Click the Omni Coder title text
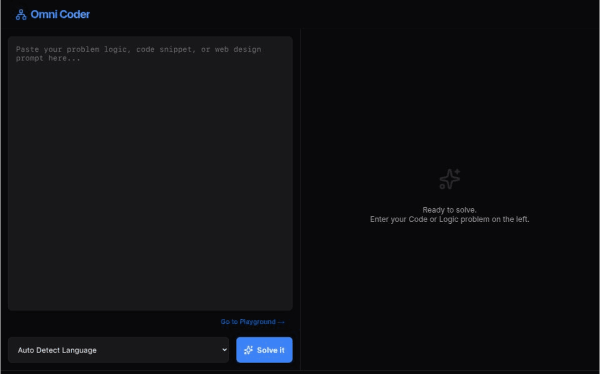Viewport: 600px width, 374px height. coord(60,14)
